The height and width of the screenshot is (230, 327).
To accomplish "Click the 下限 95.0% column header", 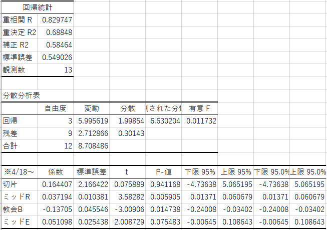I will tap(272, 172).
